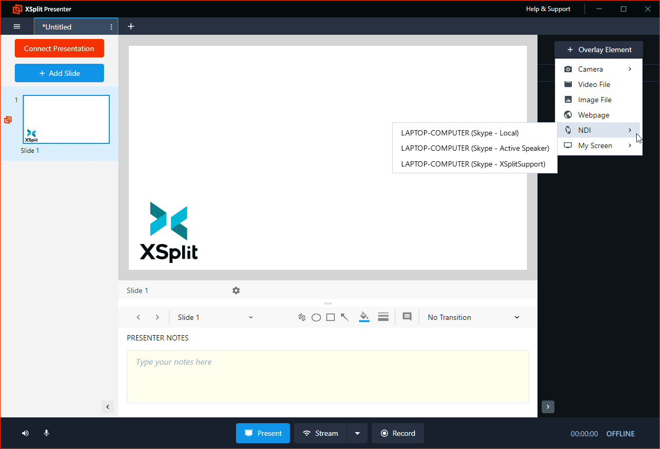Image resolution: width=660 pixels, height=449 pixels.
Task: Click Connect Presentation button
Action: pyautogui.click(x=59, y=48)
